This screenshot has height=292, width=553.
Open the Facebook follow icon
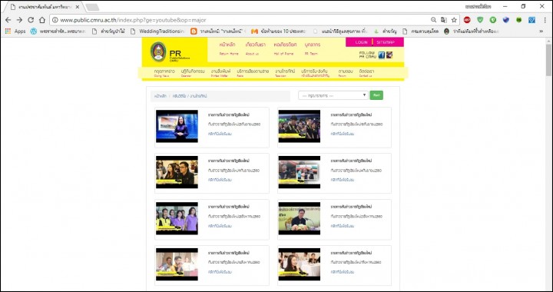coord(381,55)
